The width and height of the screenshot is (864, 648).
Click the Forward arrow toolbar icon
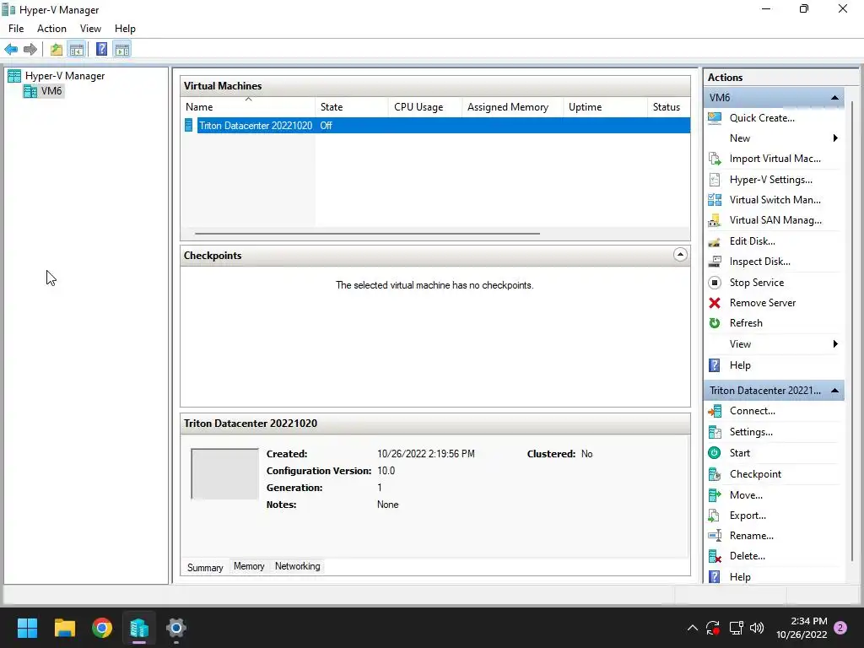coord(30,50)
